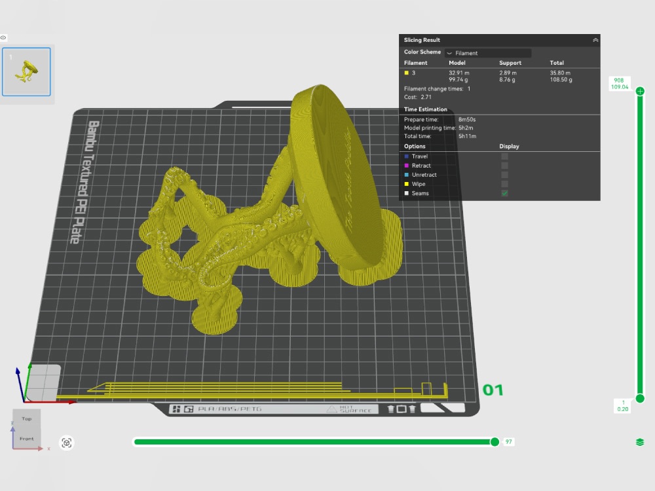Reset view with the camera focus icon
This screenshot has width=655, height=491.
click(66, 443)
